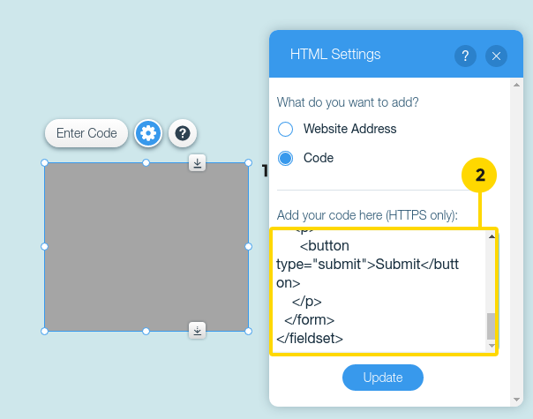The width and height of the screenshot is (533, 419).
Task: Click the 'What do you want to add?' label
Action: pos(348,102)
